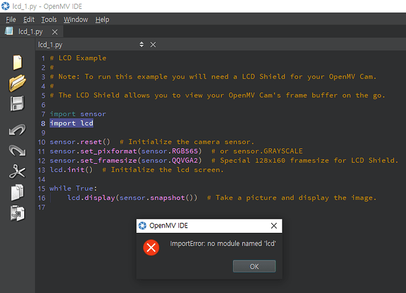The image size is (406, 293).
Task: Click the 'import sensor' line
Action: point(78,114)
